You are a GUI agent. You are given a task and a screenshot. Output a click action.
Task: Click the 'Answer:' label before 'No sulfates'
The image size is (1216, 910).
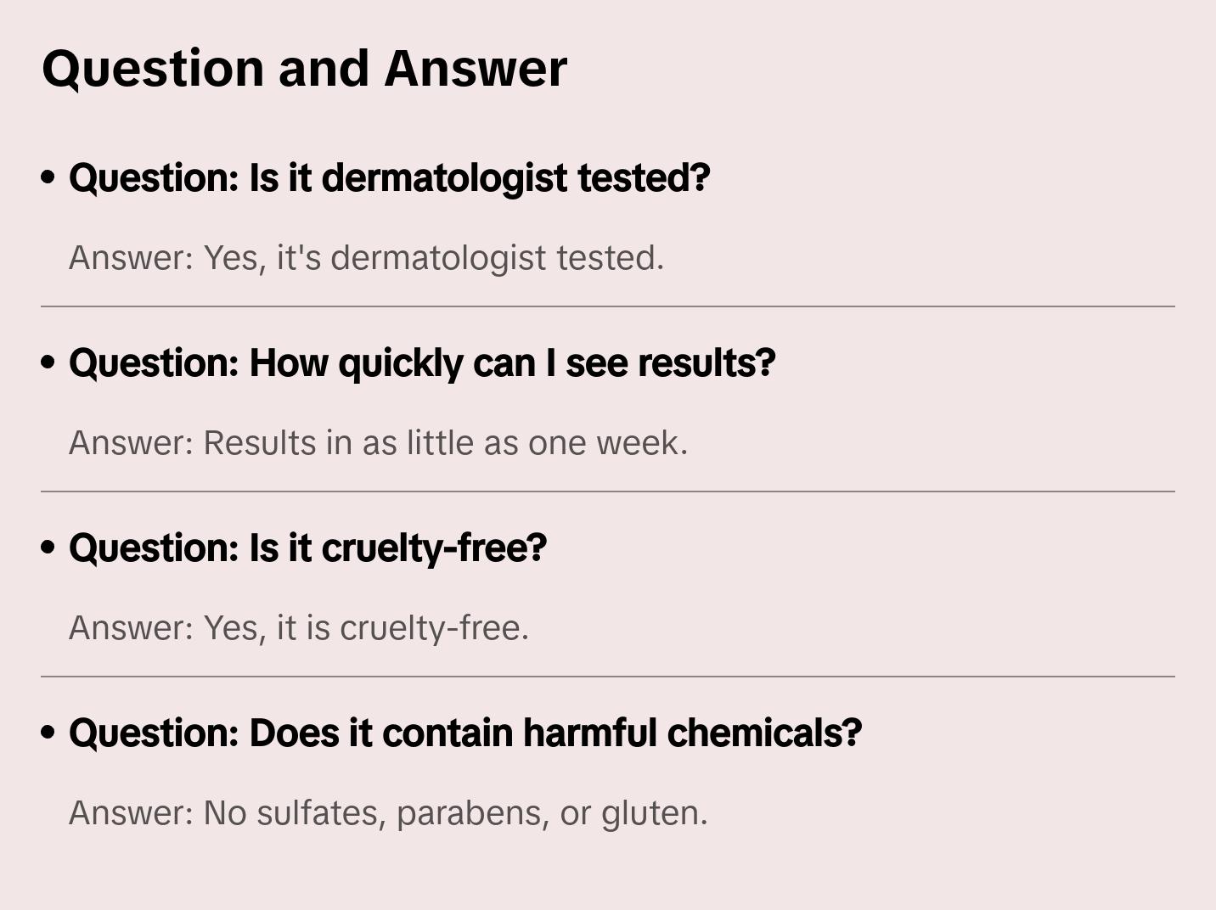132,813
